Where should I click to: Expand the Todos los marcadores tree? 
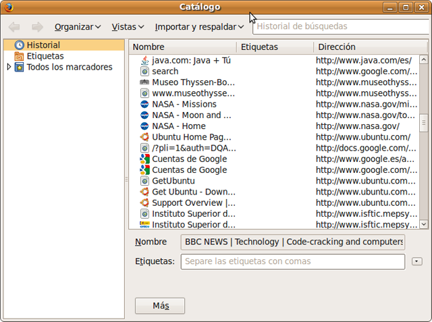9,67
